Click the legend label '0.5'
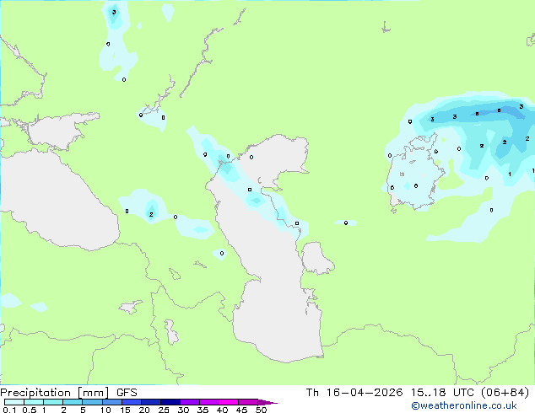 [30, 410]
